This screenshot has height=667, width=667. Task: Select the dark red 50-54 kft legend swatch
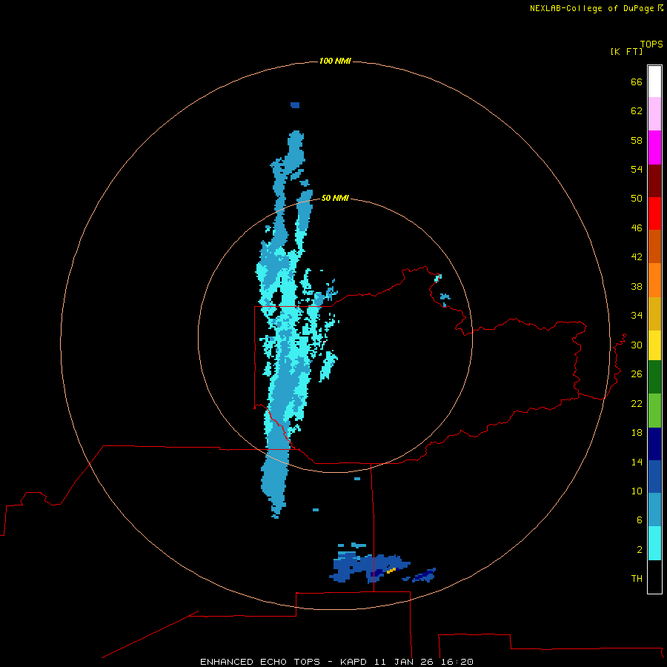point(654,181)
